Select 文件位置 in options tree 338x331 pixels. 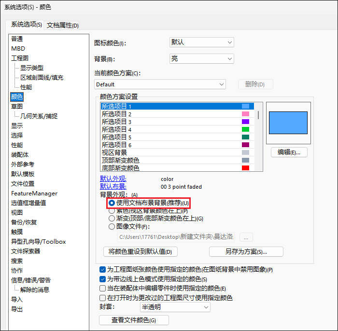pos(22,184)
